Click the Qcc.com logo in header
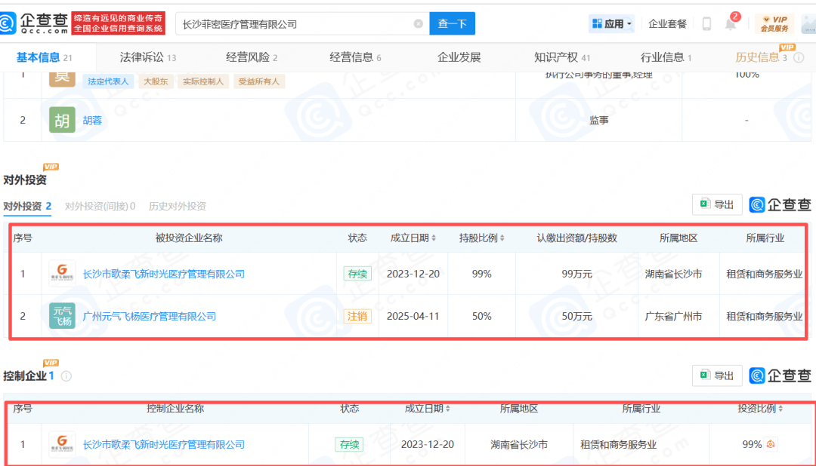816x466 pixels. tap(34, 23)
